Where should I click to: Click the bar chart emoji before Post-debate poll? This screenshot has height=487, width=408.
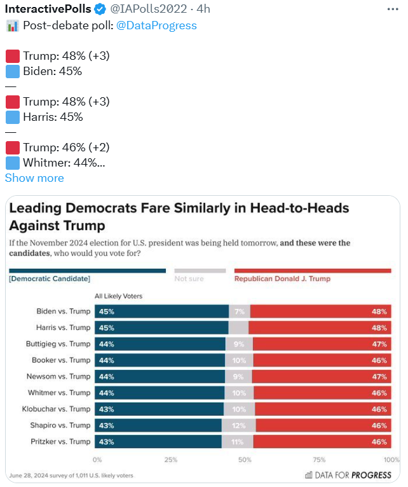pos(12,25)
